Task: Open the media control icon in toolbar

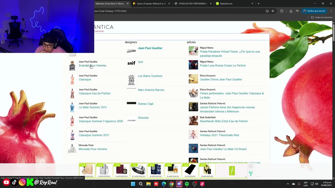Action: (297, 11)
